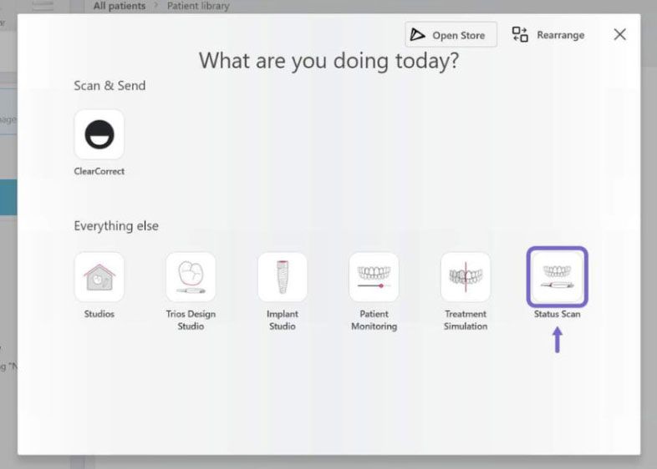The image size is (657, 469).
Task: Select the Implant Studio implant icon
Action: tap(283, 277)
